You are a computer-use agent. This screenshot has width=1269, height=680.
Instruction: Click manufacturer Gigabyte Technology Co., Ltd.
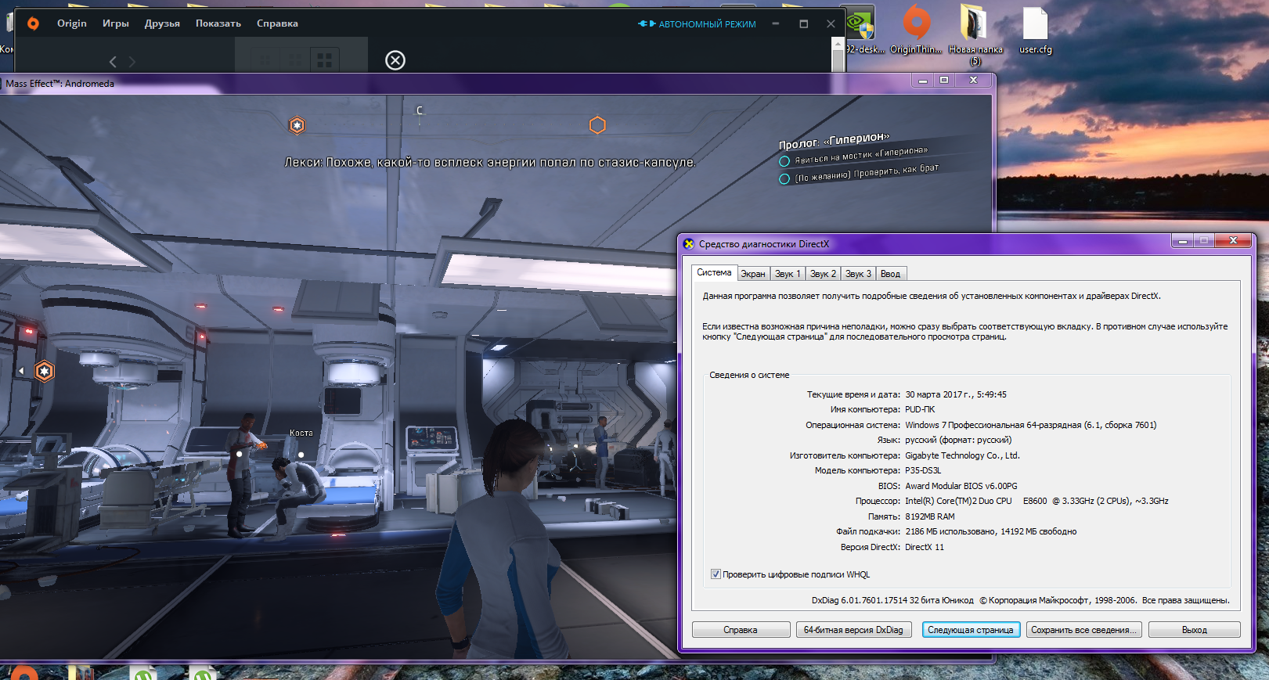(962, 455)
